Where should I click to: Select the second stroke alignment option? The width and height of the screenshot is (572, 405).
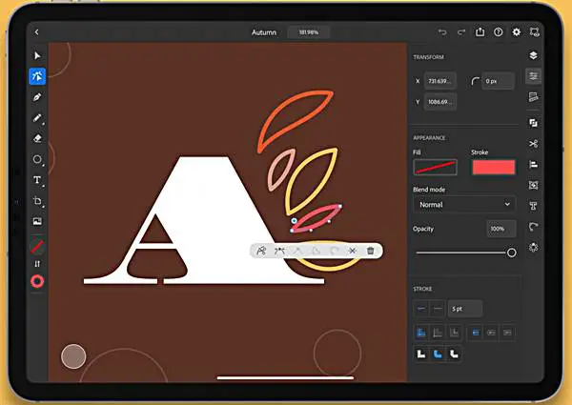pos(438,333)
